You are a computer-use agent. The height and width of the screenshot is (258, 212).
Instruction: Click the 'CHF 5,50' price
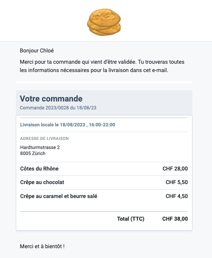[x=177, y=182]
